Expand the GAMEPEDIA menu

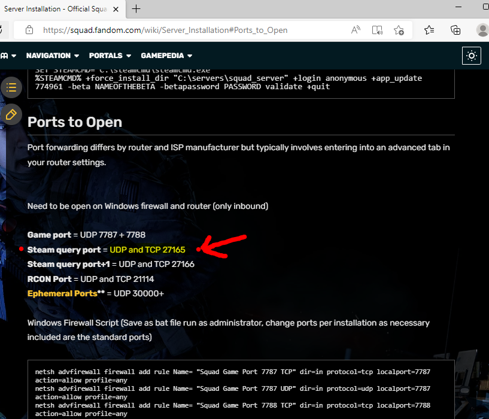166,56
